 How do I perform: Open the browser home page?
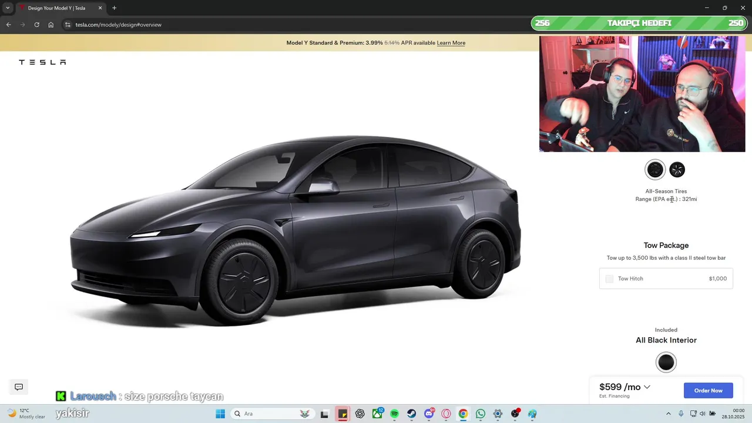[x=51, y=25]
